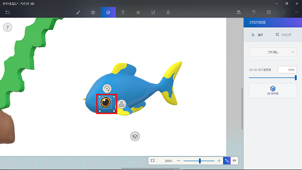Open the 3D shapes tool
The width and height of the screenshot is (302, 170).
click(93, 12)
